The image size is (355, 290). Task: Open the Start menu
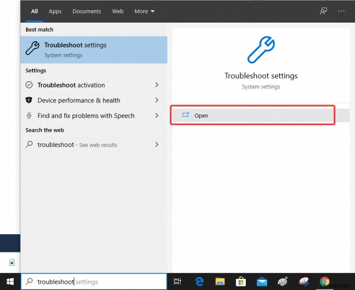pyautogui.click(x=10, y=281)
